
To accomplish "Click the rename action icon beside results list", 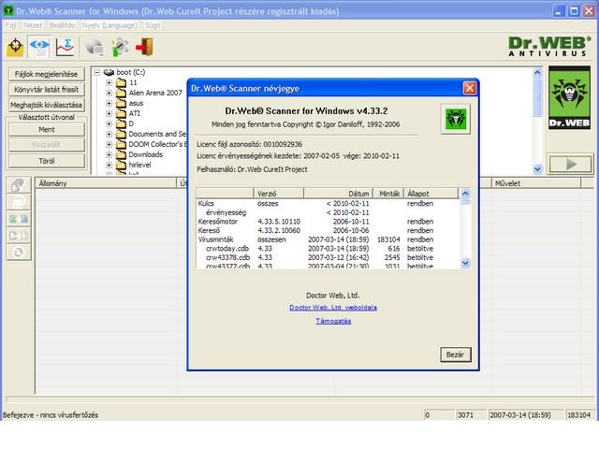I will (19, 202).
